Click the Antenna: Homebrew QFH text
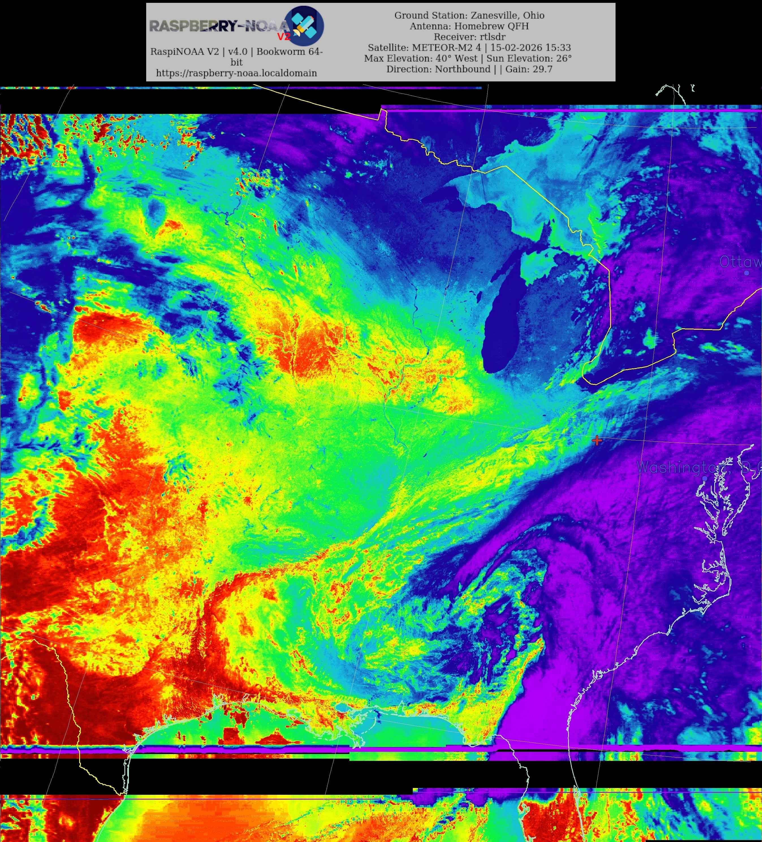The image size is (762, 842). [x=469, y=26]
